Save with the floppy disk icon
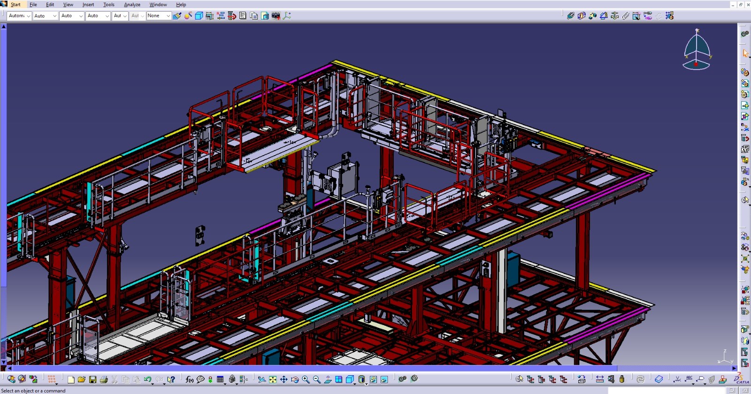 tap(92, 379)
